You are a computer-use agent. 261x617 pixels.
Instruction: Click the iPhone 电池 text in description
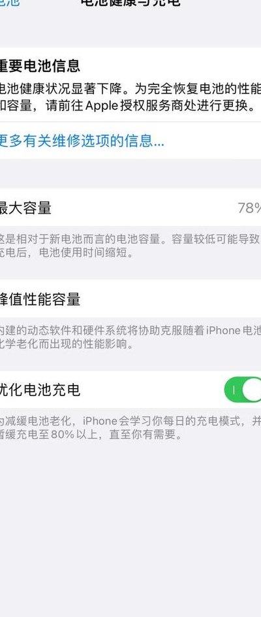click(234, 331)
